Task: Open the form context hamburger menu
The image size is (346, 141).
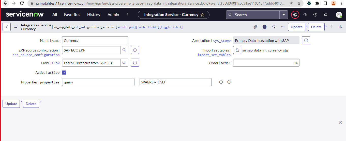Action: pos(16,27)
